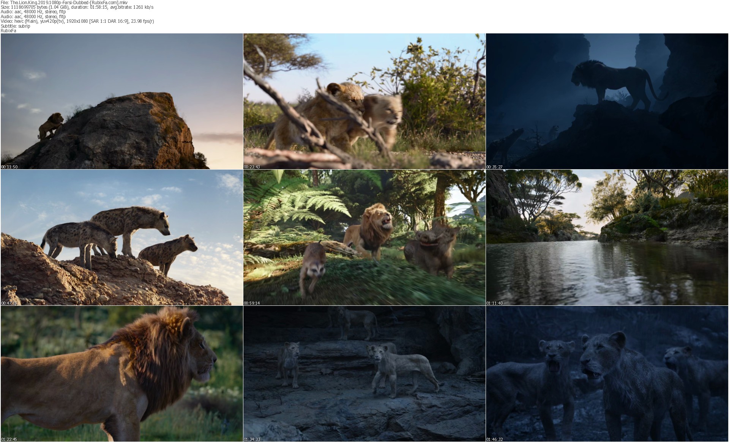Select the lion, meerkat and warthog thumbnail
The image size is (729, 442).
[364, 238]
